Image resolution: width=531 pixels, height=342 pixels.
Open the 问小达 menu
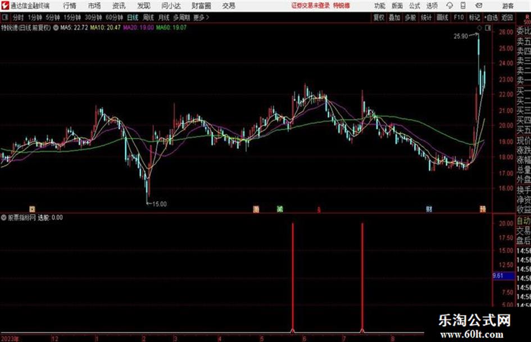point(171,6)
